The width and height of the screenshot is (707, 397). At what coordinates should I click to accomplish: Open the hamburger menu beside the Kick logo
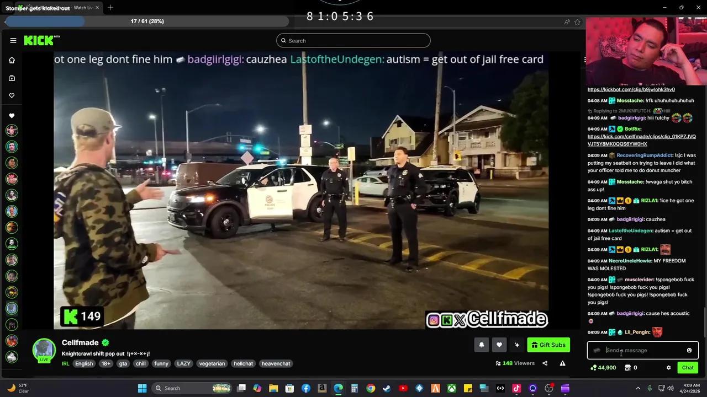(13, 40)
